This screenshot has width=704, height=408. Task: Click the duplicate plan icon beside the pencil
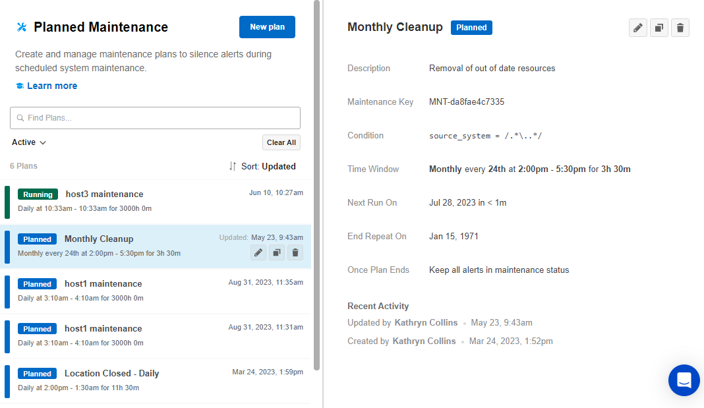pos(659,27)
